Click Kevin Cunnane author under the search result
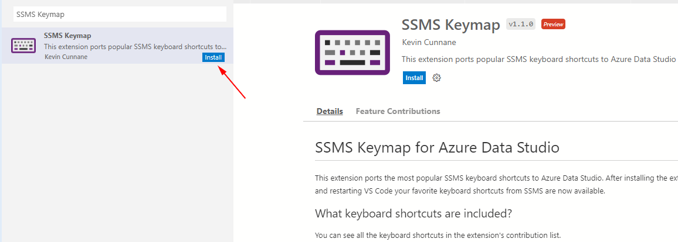 click(66, 57)
